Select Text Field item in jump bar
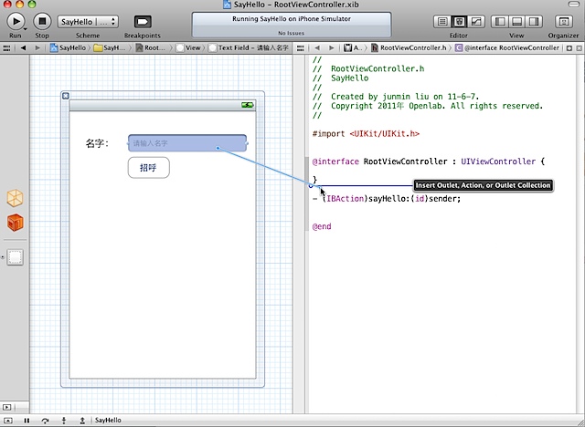The height and width of the screenshot is (427, 585). 249,48
